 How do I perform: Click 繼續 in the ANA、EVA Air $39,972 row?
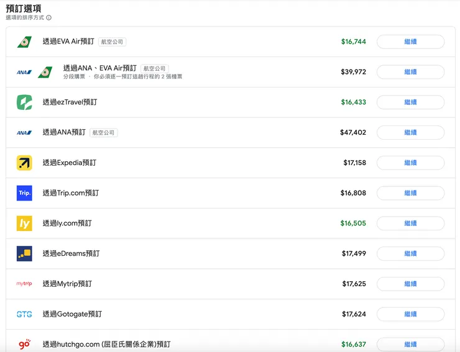[410, 72]
